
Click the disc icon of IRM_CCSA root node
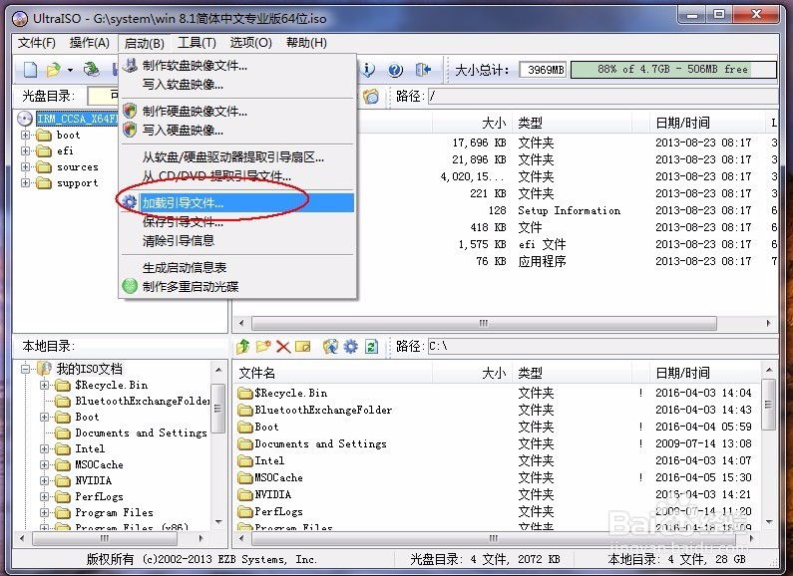pos(25,119)
